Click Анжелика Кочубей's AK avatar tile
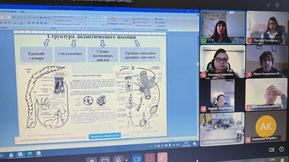Screen dimensions: 289x162 tap(265, 126)
